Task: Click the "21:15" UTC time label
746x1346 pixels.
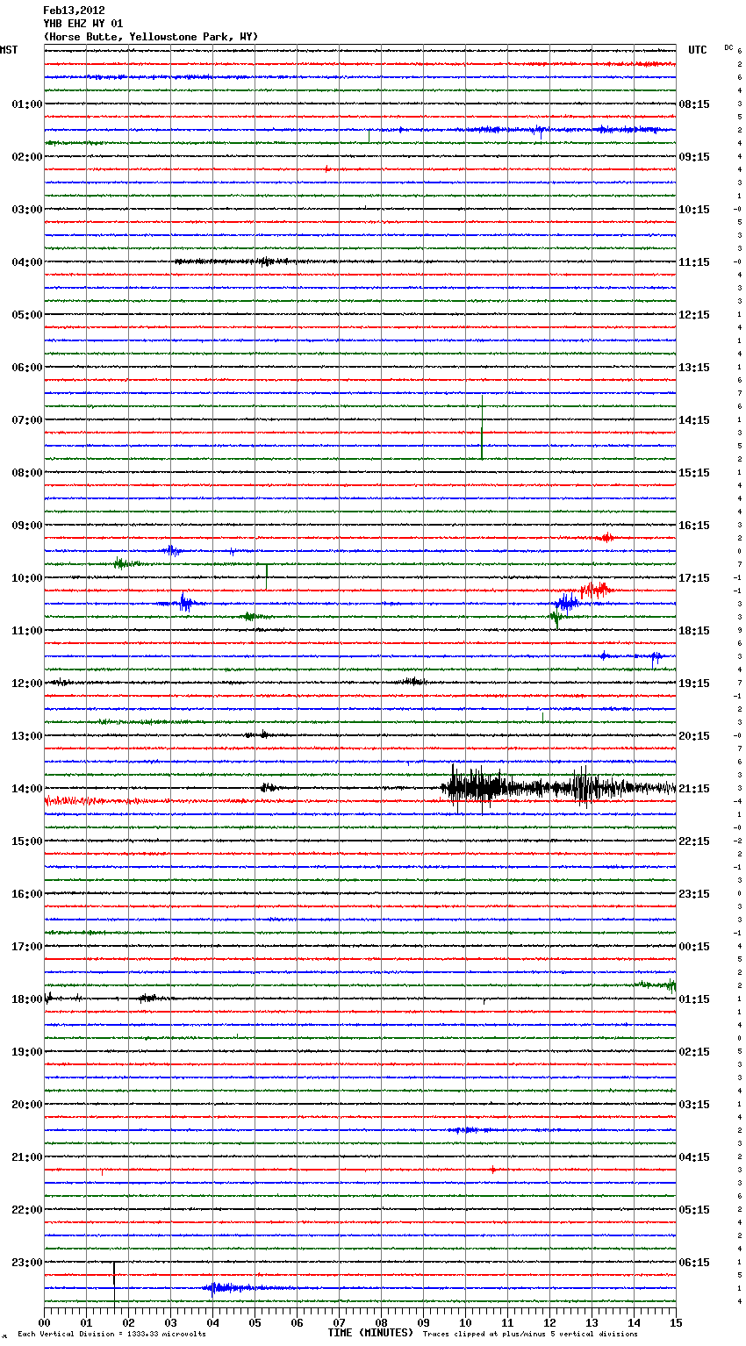Action: coord(694,789)
